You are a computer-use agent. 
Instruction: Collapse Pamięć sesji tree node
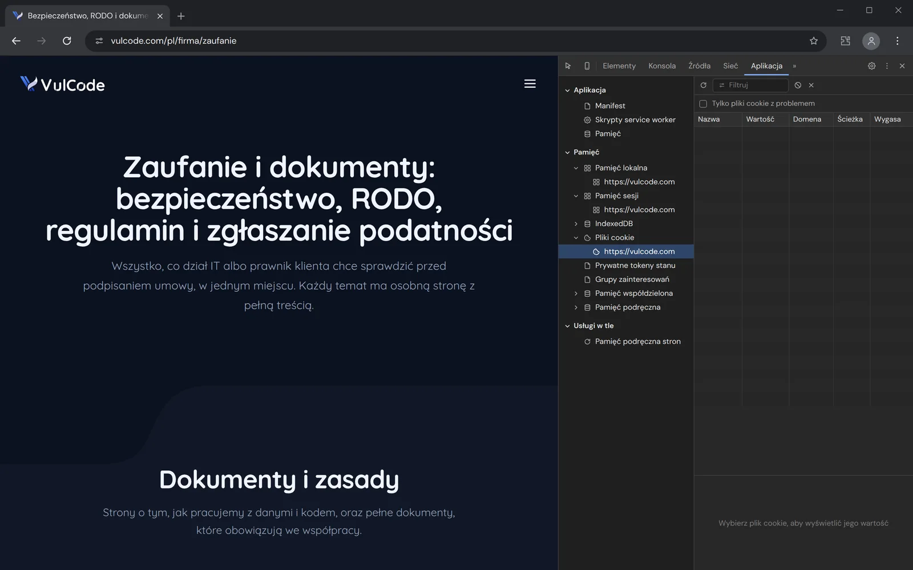point(576,196)
